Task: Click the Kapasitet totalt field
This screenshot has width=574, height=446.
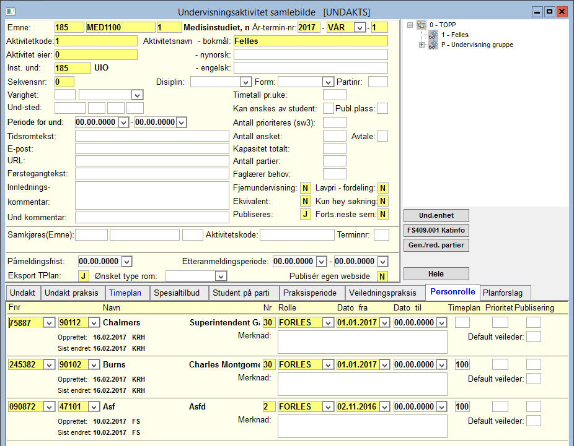Action: (335, 148)
